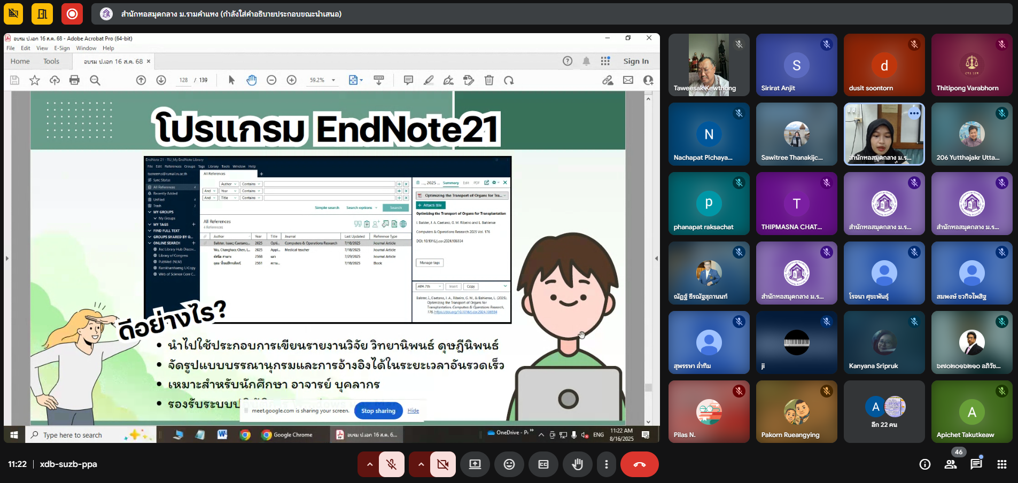Leave the call with the red hangup button
Image resolution: width=1018 pixels, height=483 pixels.
(640, 464)
